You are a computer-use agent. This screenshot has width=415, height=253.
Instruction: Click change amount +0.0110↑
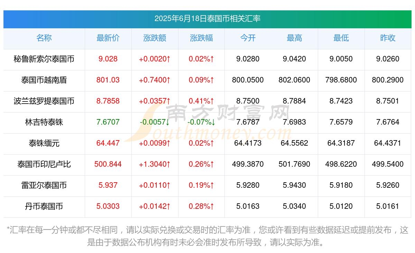155,185
